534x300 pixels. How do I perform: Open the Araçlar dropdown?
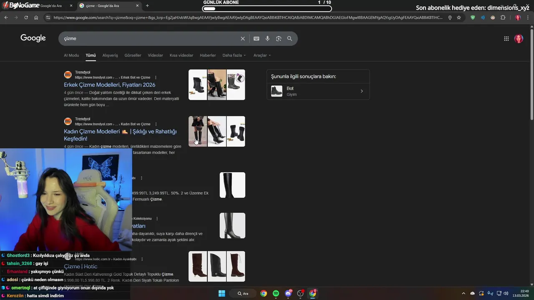coord(262,55)
